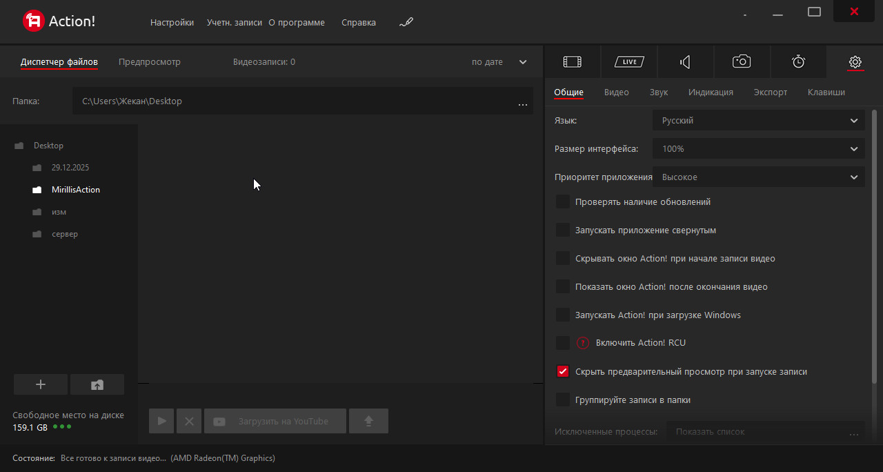Screen dimensions: 883x472
Task: Select the screenshot camera icon
Action: point(742,62)
